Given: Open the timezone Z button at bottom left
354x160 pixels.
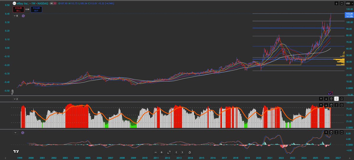Looking at the screenshot, I should (x=5, y=158).
